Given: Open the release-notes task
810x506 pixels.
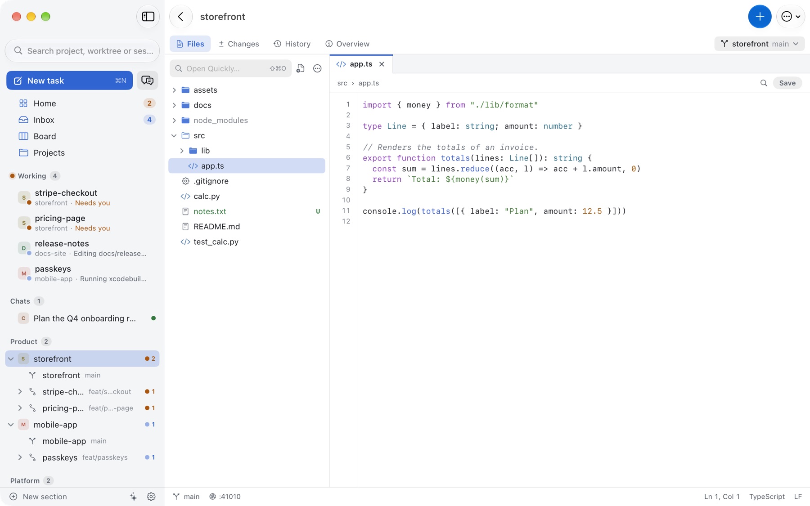Looking at the screenshot, I should click(82, 248).
